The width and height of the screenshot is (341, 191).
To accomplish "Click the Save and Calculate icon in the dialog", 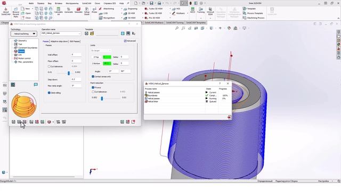I will (x=19, y=122).
